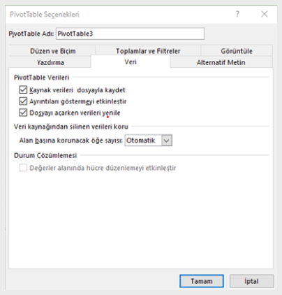Open Toplamlar ve Filtreler tab

[148, 51]
